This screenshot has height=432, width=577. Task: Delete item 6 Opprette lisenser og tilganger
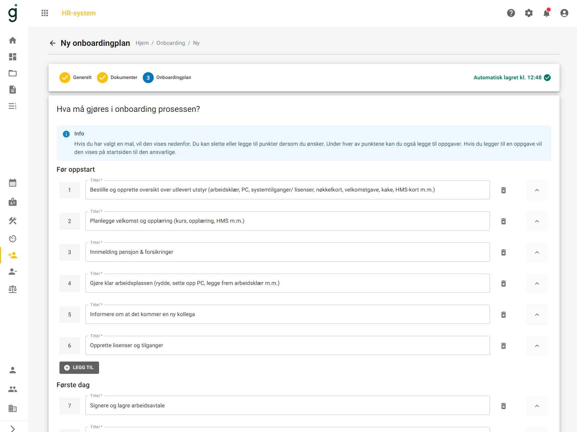tap(504, 346)
